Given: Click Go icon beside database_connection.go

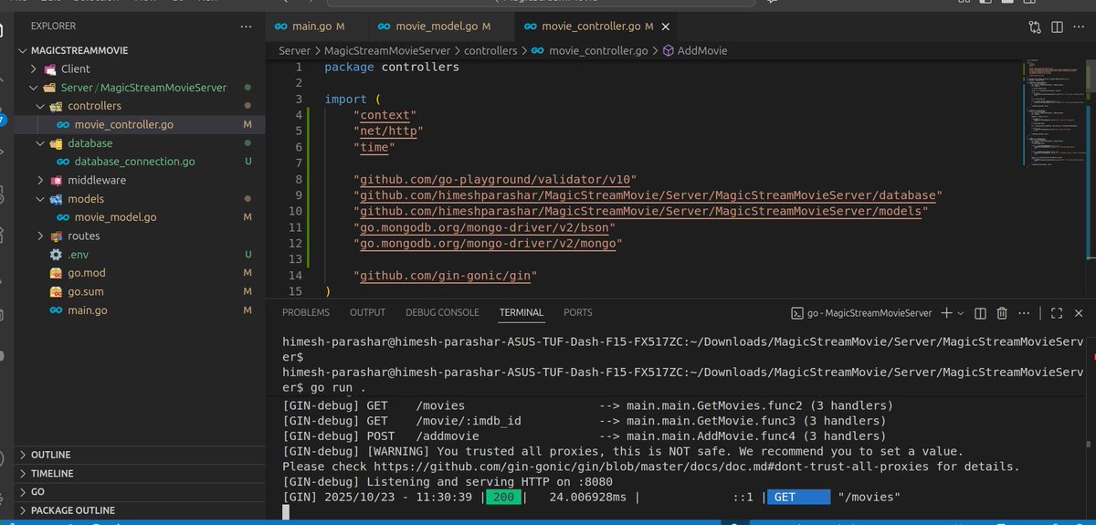Looking at the screenshot, I should (63, 162).
